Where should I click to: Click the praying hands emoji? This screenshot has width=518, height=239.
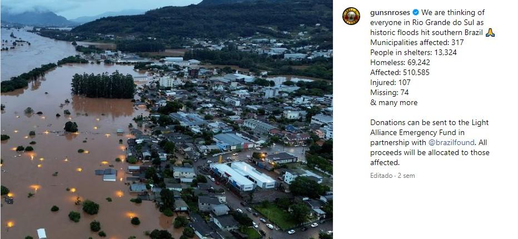(490, 32)
